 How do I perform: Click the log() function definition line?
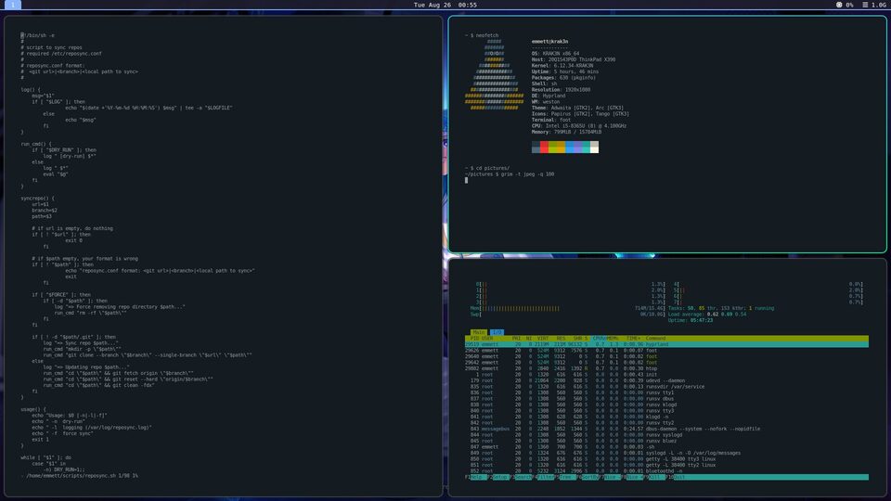(31, 90)
